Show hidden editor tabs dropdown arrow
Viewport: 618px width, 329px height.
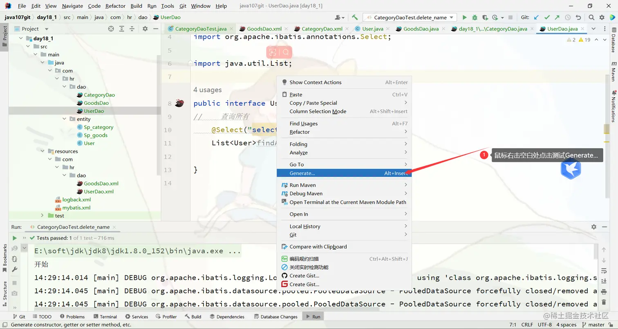[x=593, y=29]
